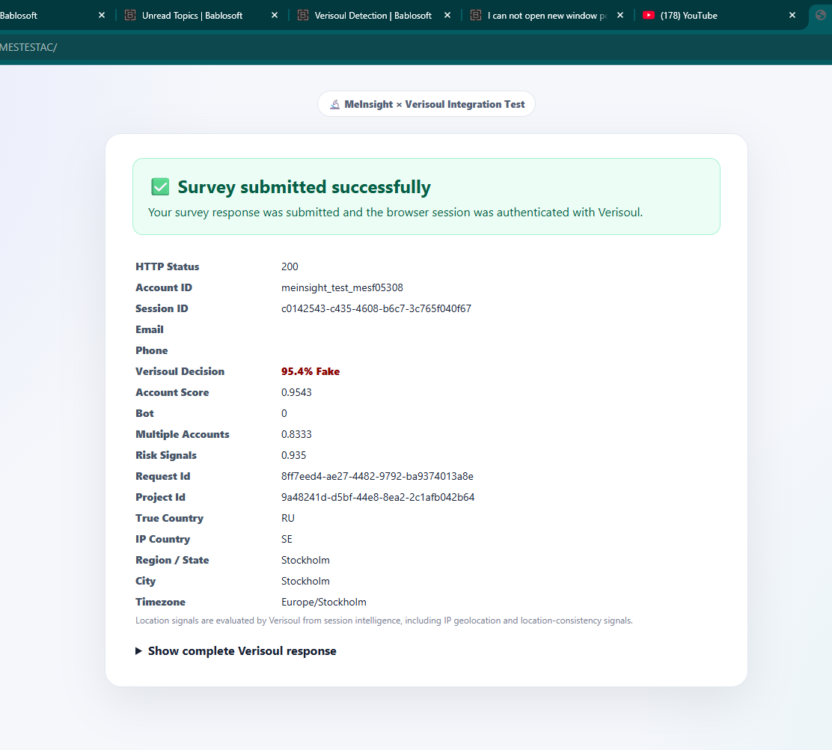Expand Show complete Verisoul response

(x=236, y=650)
